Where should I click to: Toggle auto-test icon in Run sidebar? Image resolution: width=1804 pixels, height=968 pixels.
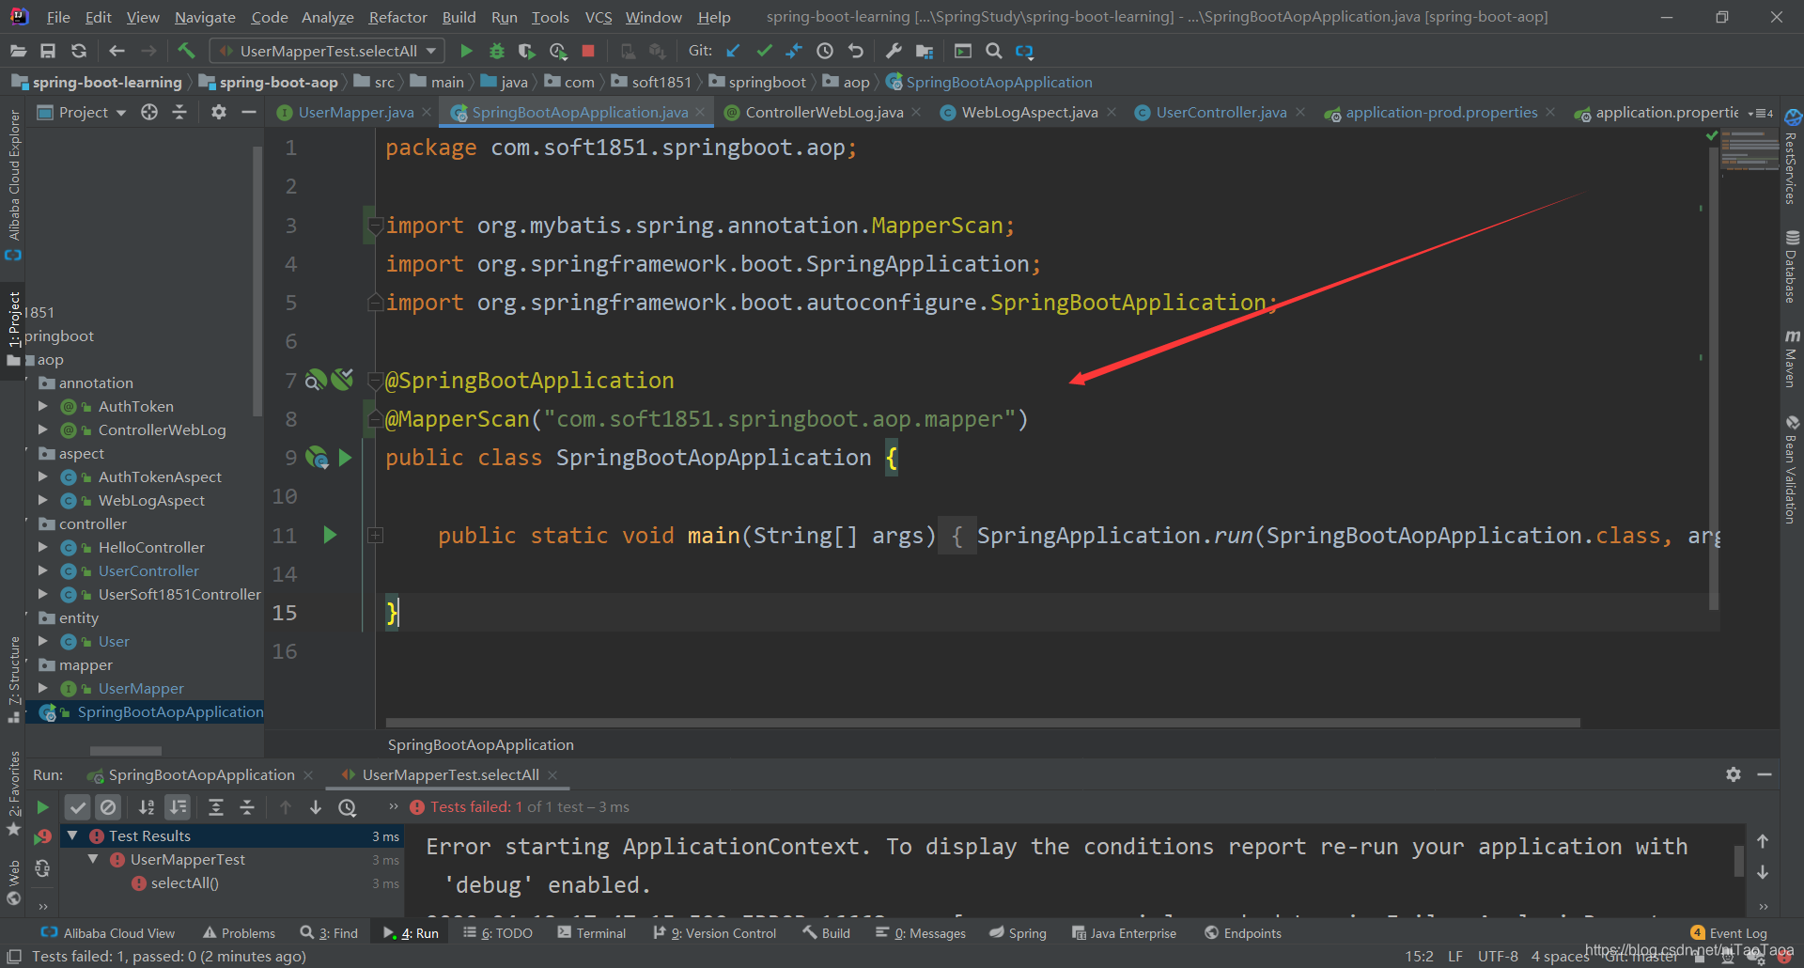click(42, 868)
